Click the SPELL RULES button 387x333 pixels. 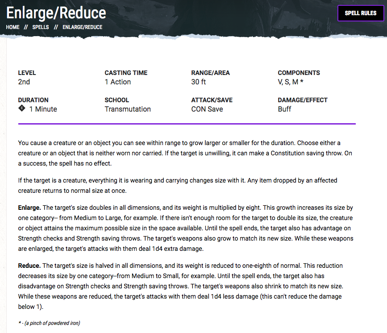point(360,13)
